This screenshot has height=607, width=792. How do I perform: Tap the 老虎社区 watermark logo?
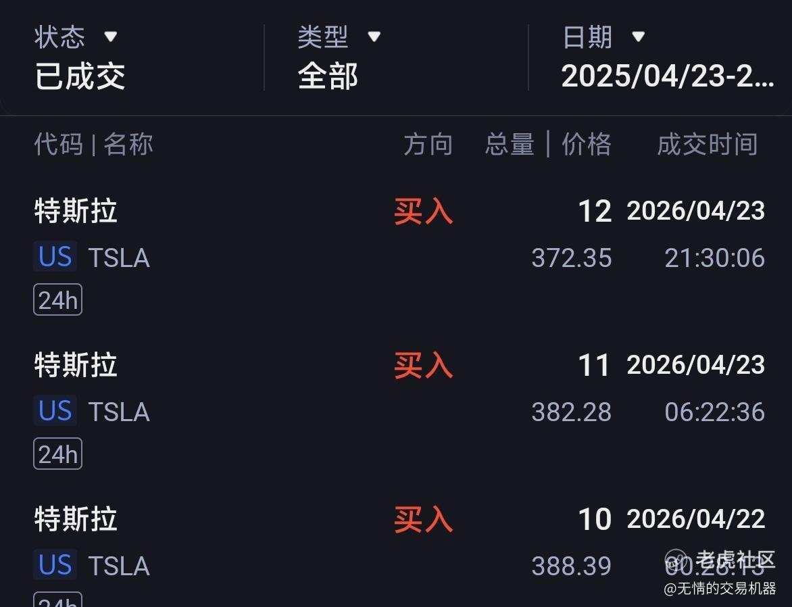point(720,560)
